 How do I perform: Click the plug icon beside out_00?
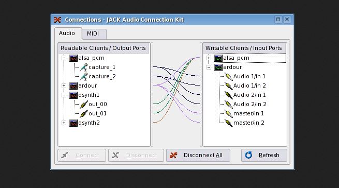coord(83,105)
